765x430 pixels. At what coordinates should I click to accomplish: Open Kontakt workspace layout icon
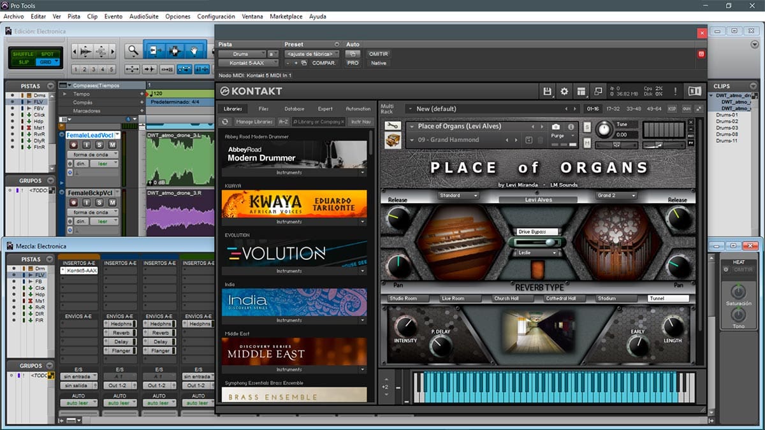(x=581, y=91)
